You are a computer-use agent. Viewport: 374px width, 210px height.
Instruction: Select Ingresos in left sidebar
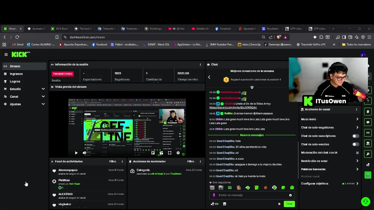[24, 74]
